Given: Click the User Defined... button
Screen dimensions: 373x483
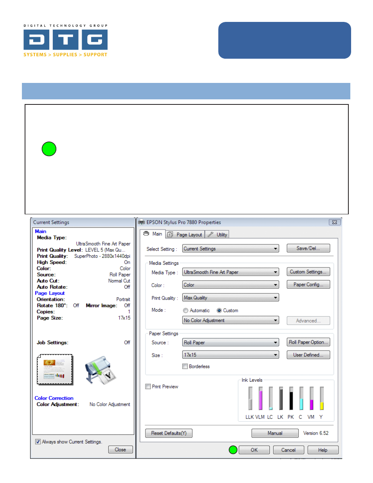Looking at the screenshot, I should pyautogui.click(x=308, y=355).
